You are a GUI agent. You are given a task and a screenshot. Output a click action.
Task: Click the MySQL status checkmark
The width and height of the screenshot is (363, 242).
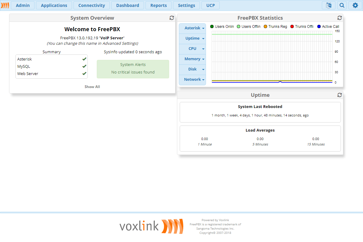(84, 66)
